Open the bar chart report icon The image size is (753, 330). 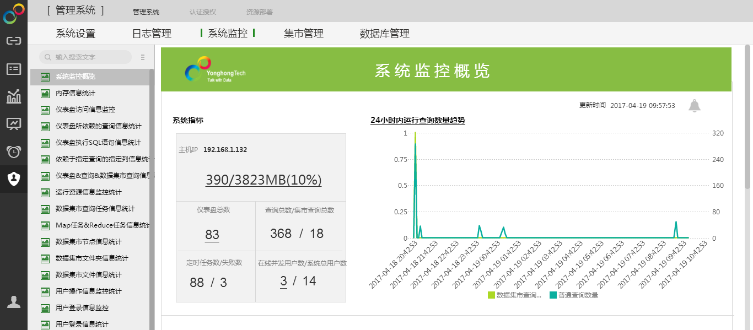point(14,97)
